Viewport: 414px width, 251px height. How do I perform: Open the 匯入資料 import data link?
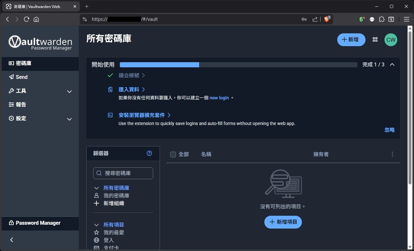pos(132,89)
